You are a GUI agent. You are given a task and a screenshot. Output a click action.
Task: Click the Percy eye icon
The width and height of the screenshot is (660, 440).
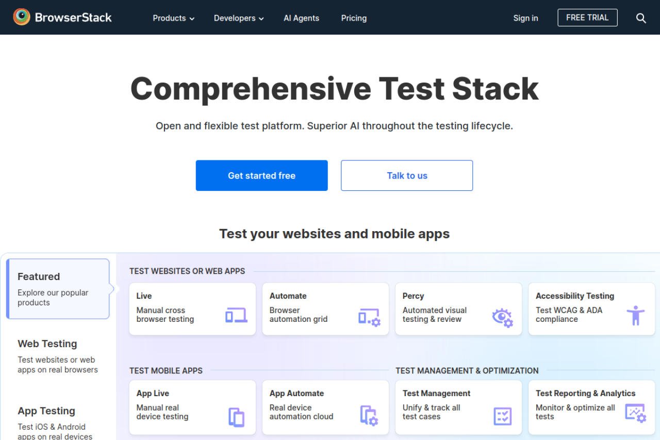[502, 317]
